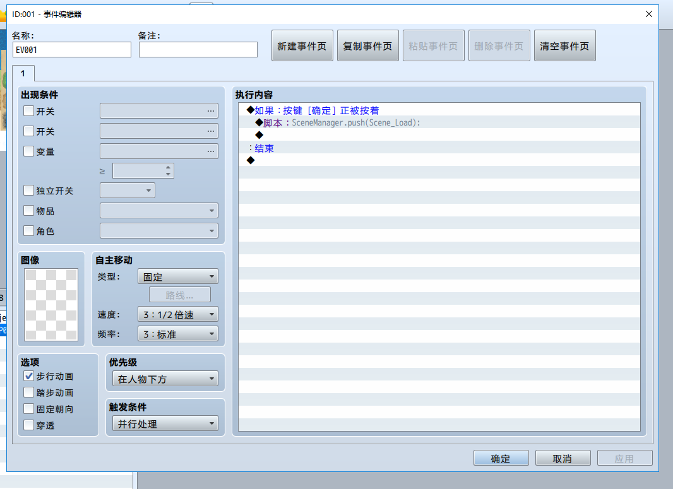Open the second 开关 selector field

point(159,131)
